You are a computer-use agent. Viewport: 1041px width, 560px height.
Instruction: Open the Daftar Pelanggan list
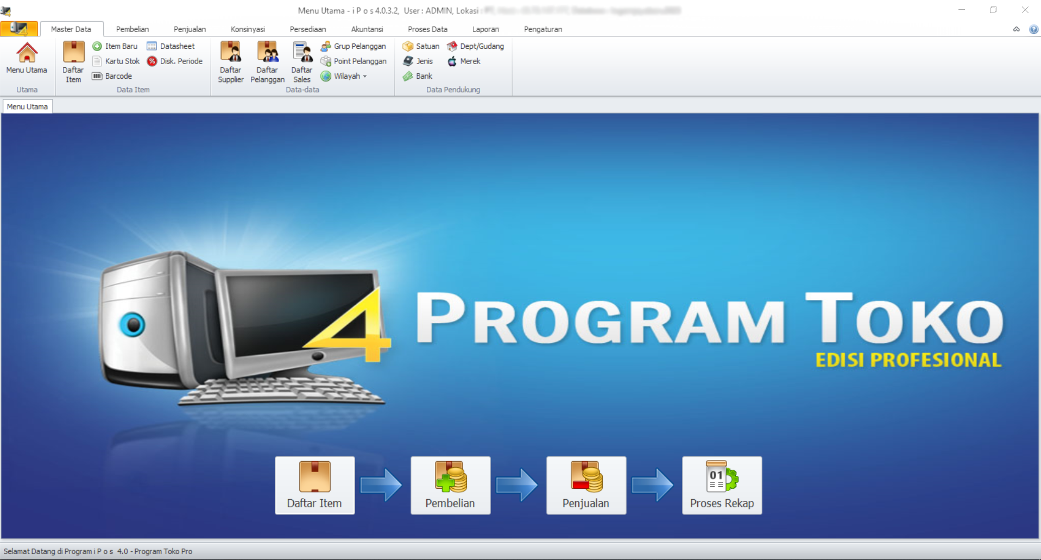(x=267, y=62)
